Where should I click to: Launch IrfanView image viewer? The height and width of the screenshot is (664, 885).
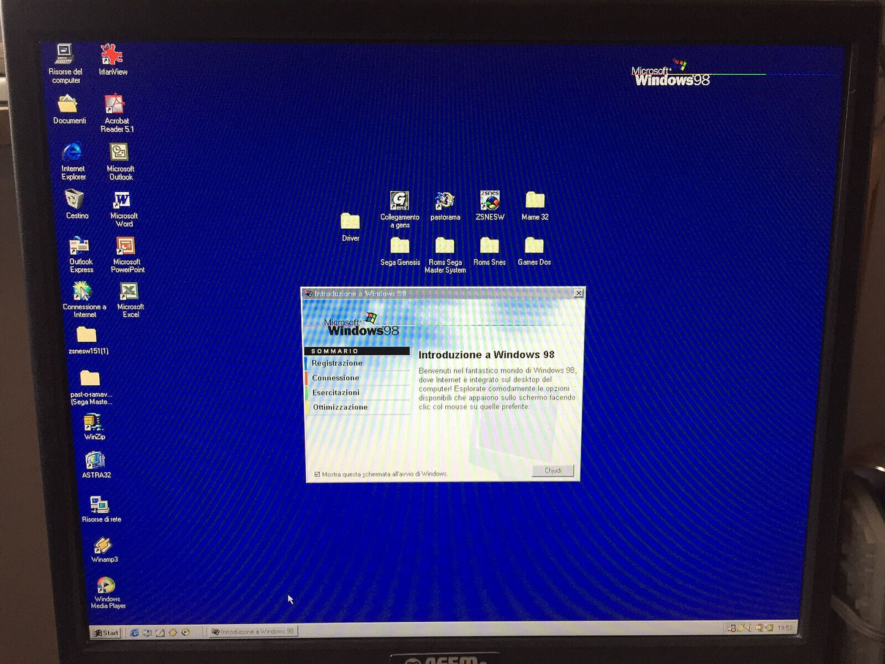click(111, 54)
